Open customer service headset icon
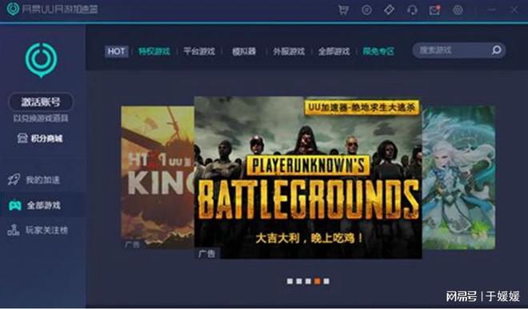This screenshot has height=309, width=528. point(412,10)
